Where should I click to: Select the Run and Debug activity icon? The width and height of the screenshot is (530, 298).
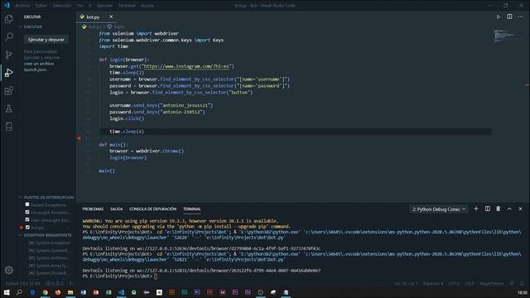tap(9, 72)
